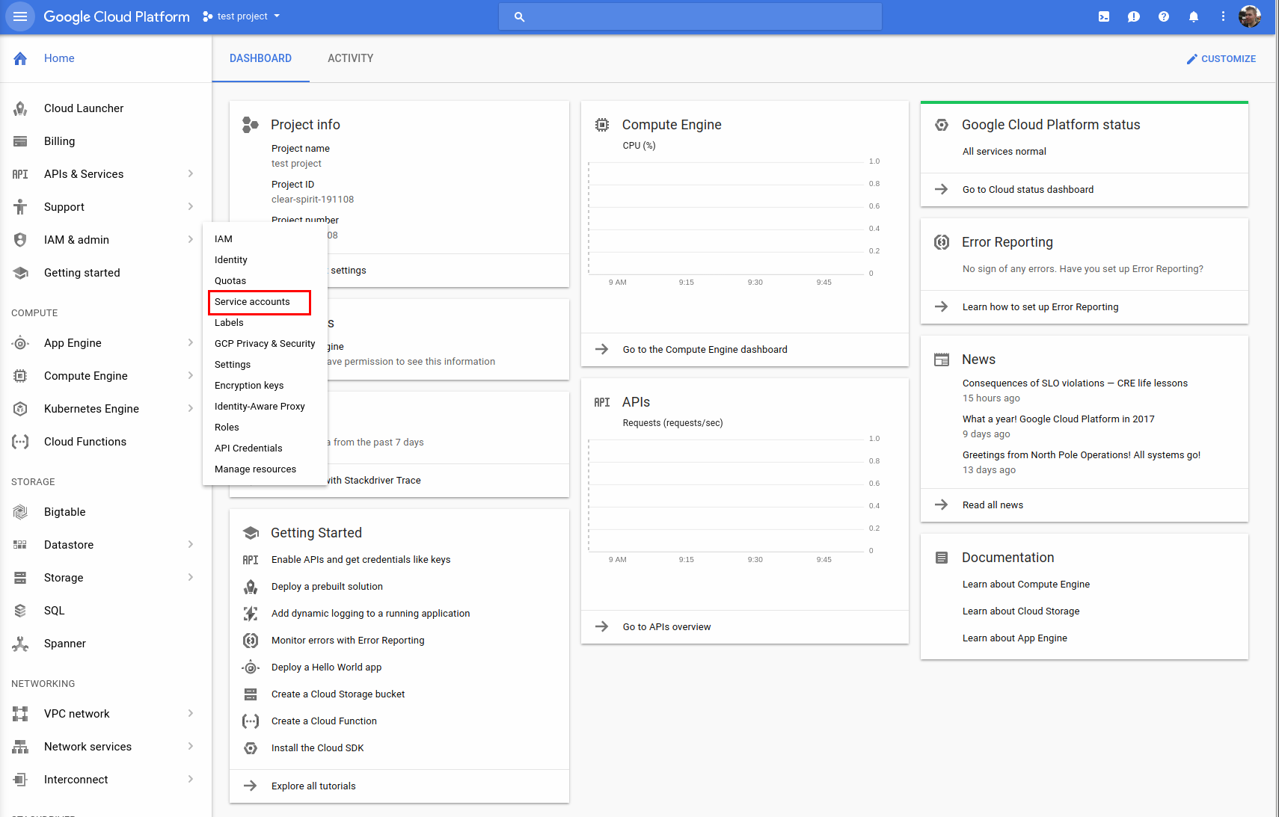The height and width of the screenshot is (817, 1279).
Task: Choose Encryption keys from the submenu
Action: click(249, 386)
